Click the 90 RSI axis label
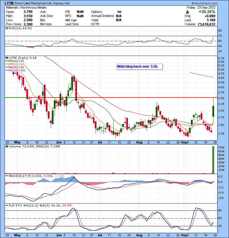229x238 pixels. pos(220,31)
